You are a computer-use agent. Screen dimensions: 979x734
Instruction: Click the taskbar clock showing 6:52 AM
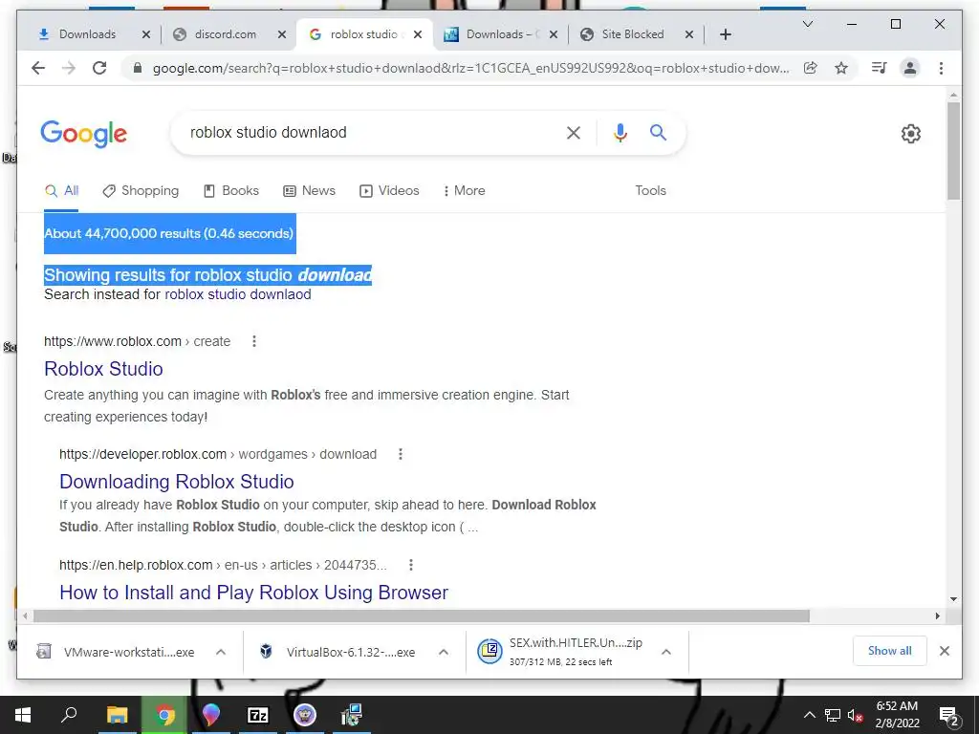[897, 715]
